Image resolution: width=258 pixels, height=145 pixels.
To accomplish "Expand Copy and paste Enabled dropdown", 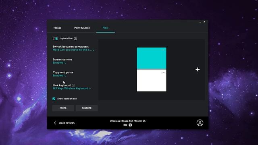I will pyautogui.click(x=59, y=76).
